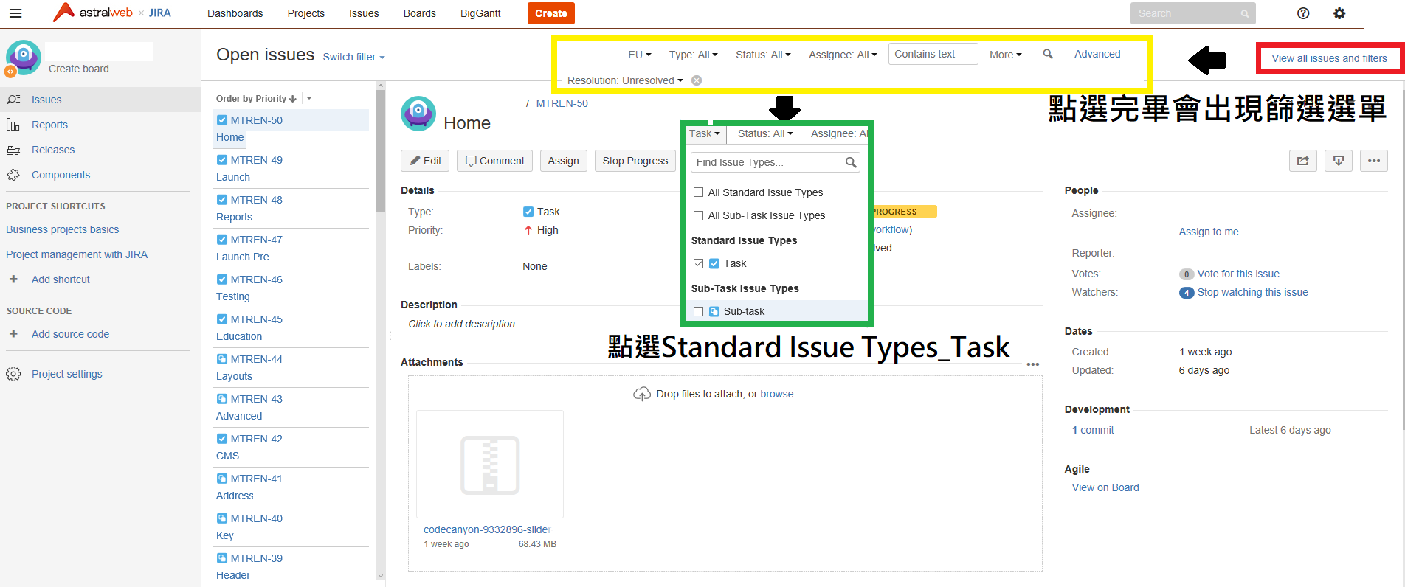1405x587 pixels.
Task: Open the 1 commit development link
Action: point(1093,430)
